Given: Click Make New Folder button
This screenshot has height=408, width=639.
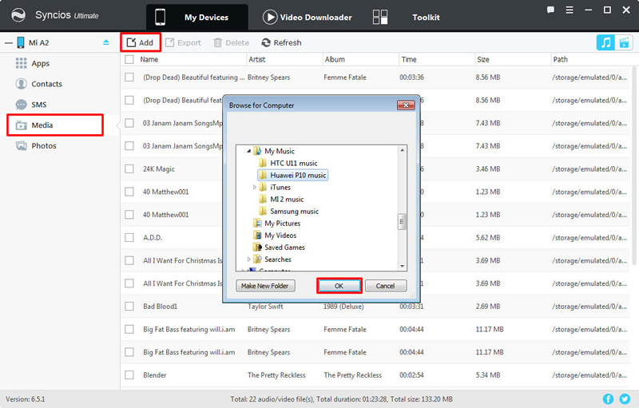Looking at the screenshot, I should pos(265,286).
